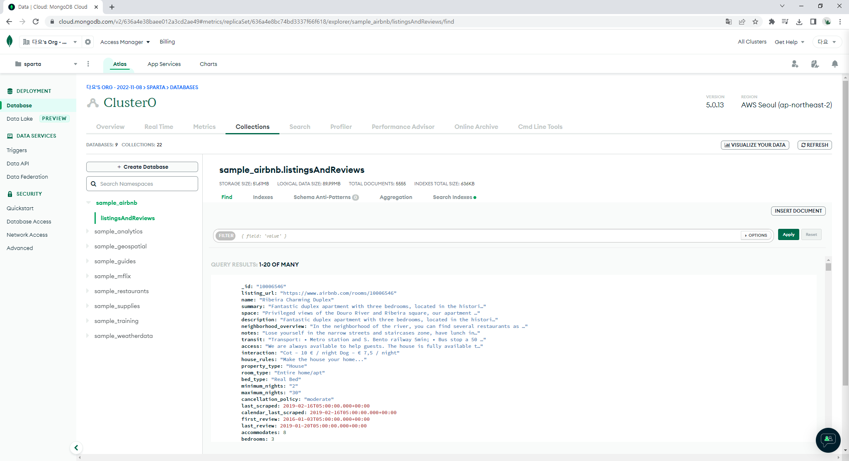The image size is (849, 461).
Task: Focus the query filter input
Action: tap(489, 235)
